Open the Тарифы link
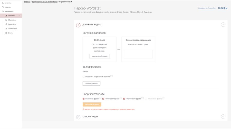This screenshot has width=231, height=129. click(223, 8)
